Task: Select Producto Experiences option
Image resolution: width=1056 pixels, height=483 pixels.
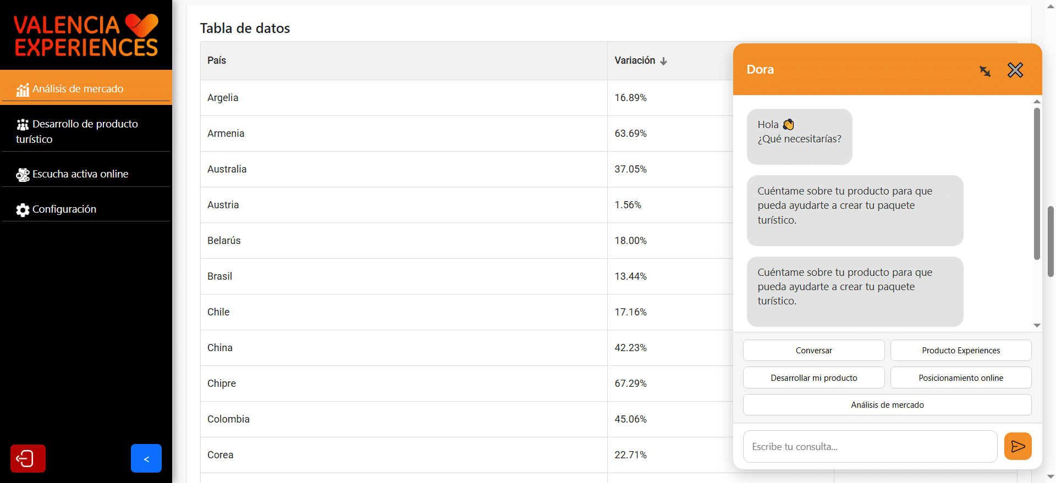Action: [x=961, y=351]
